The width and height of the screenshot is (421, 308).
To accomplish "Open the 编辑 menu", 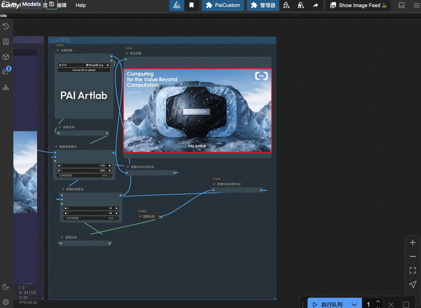I will 62,5.
